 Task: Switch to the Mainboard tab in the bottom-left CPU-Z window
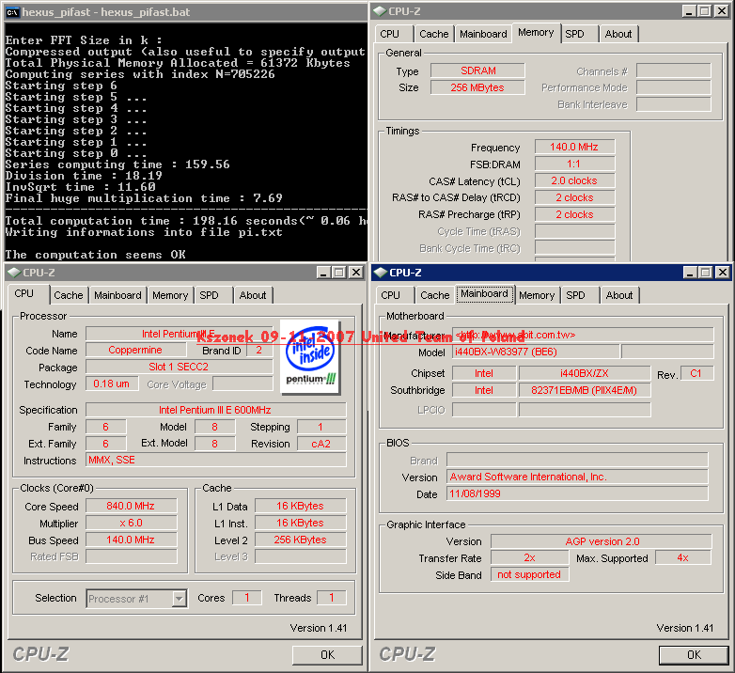point(117,295)
